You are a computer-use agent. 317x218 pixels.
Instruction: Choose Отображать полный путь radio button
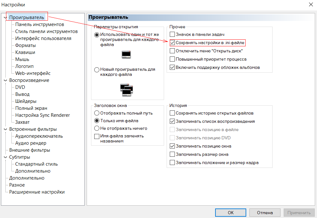[97, 113]
